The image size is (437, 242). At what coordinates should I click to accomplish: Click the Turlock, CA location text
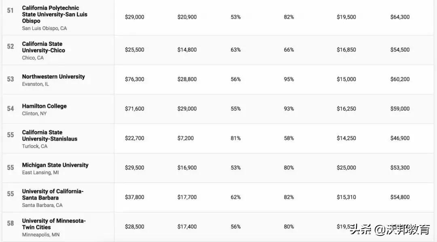point(35,146)
